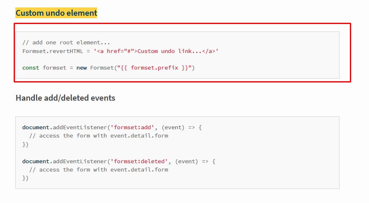This screenshot has height=203, width=369.
Task: Click final closing '})' in second code block
Action: pos(25,178)
